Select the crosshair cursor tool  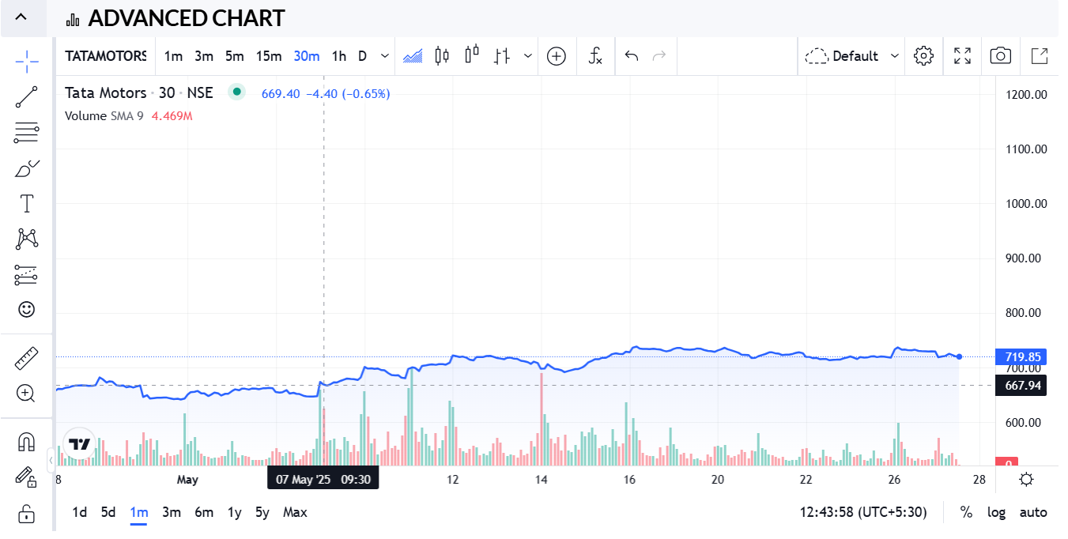pyautogui.click(x=26, y=60)
